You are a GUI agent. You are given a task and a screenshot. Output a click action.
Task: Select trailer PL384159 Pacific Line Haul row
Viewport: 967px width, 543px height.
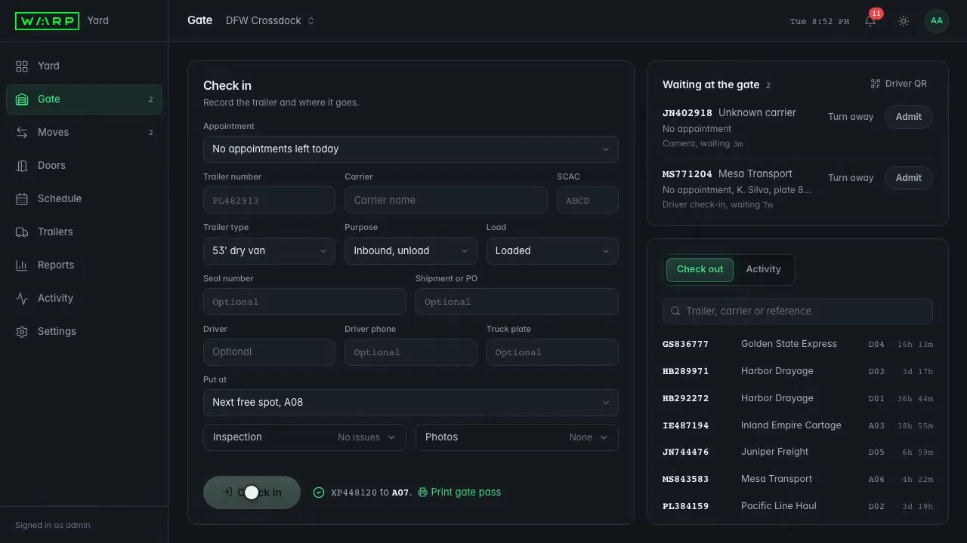click(x=798, y=506)
